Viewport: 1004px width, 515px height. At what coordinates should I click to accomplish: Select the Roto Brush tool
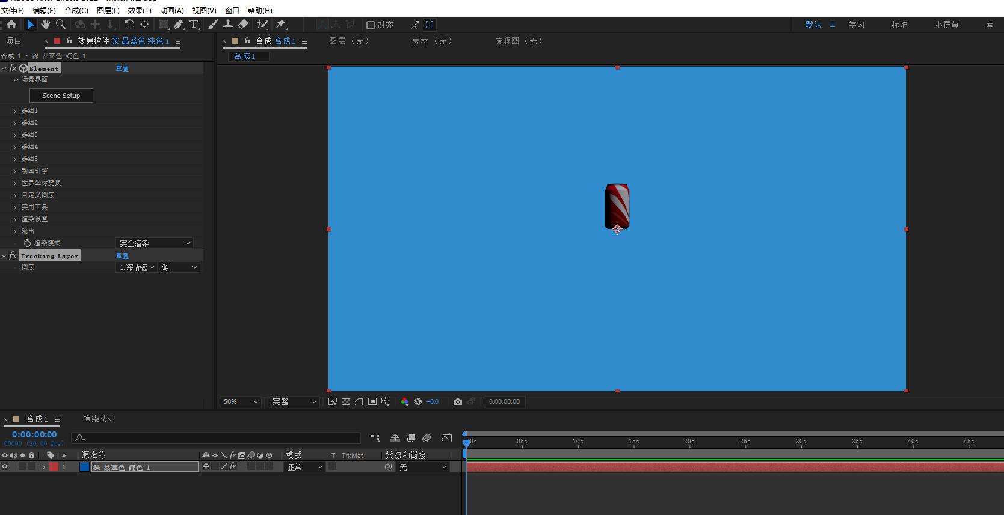[262, 25]
